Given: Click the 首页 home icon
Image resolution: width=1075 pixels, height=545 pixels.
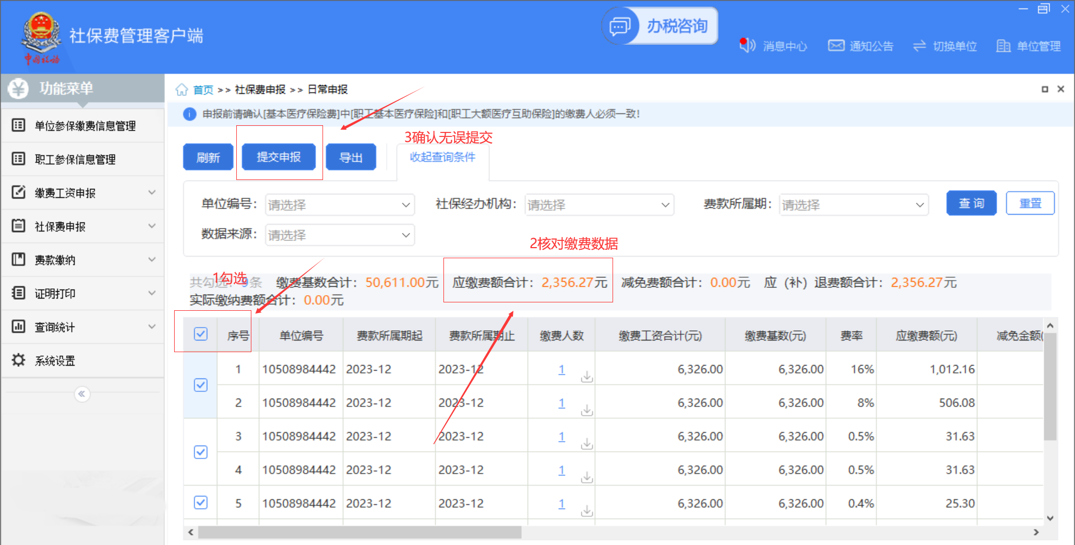Looking at the screenshot, I should click(x=181, y=89).
